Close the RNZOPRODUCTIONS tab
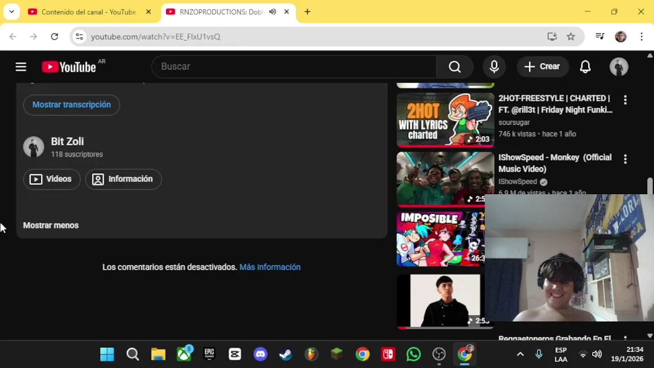The height and width of the screenshot is (368, 654). [x=287, y=12]
